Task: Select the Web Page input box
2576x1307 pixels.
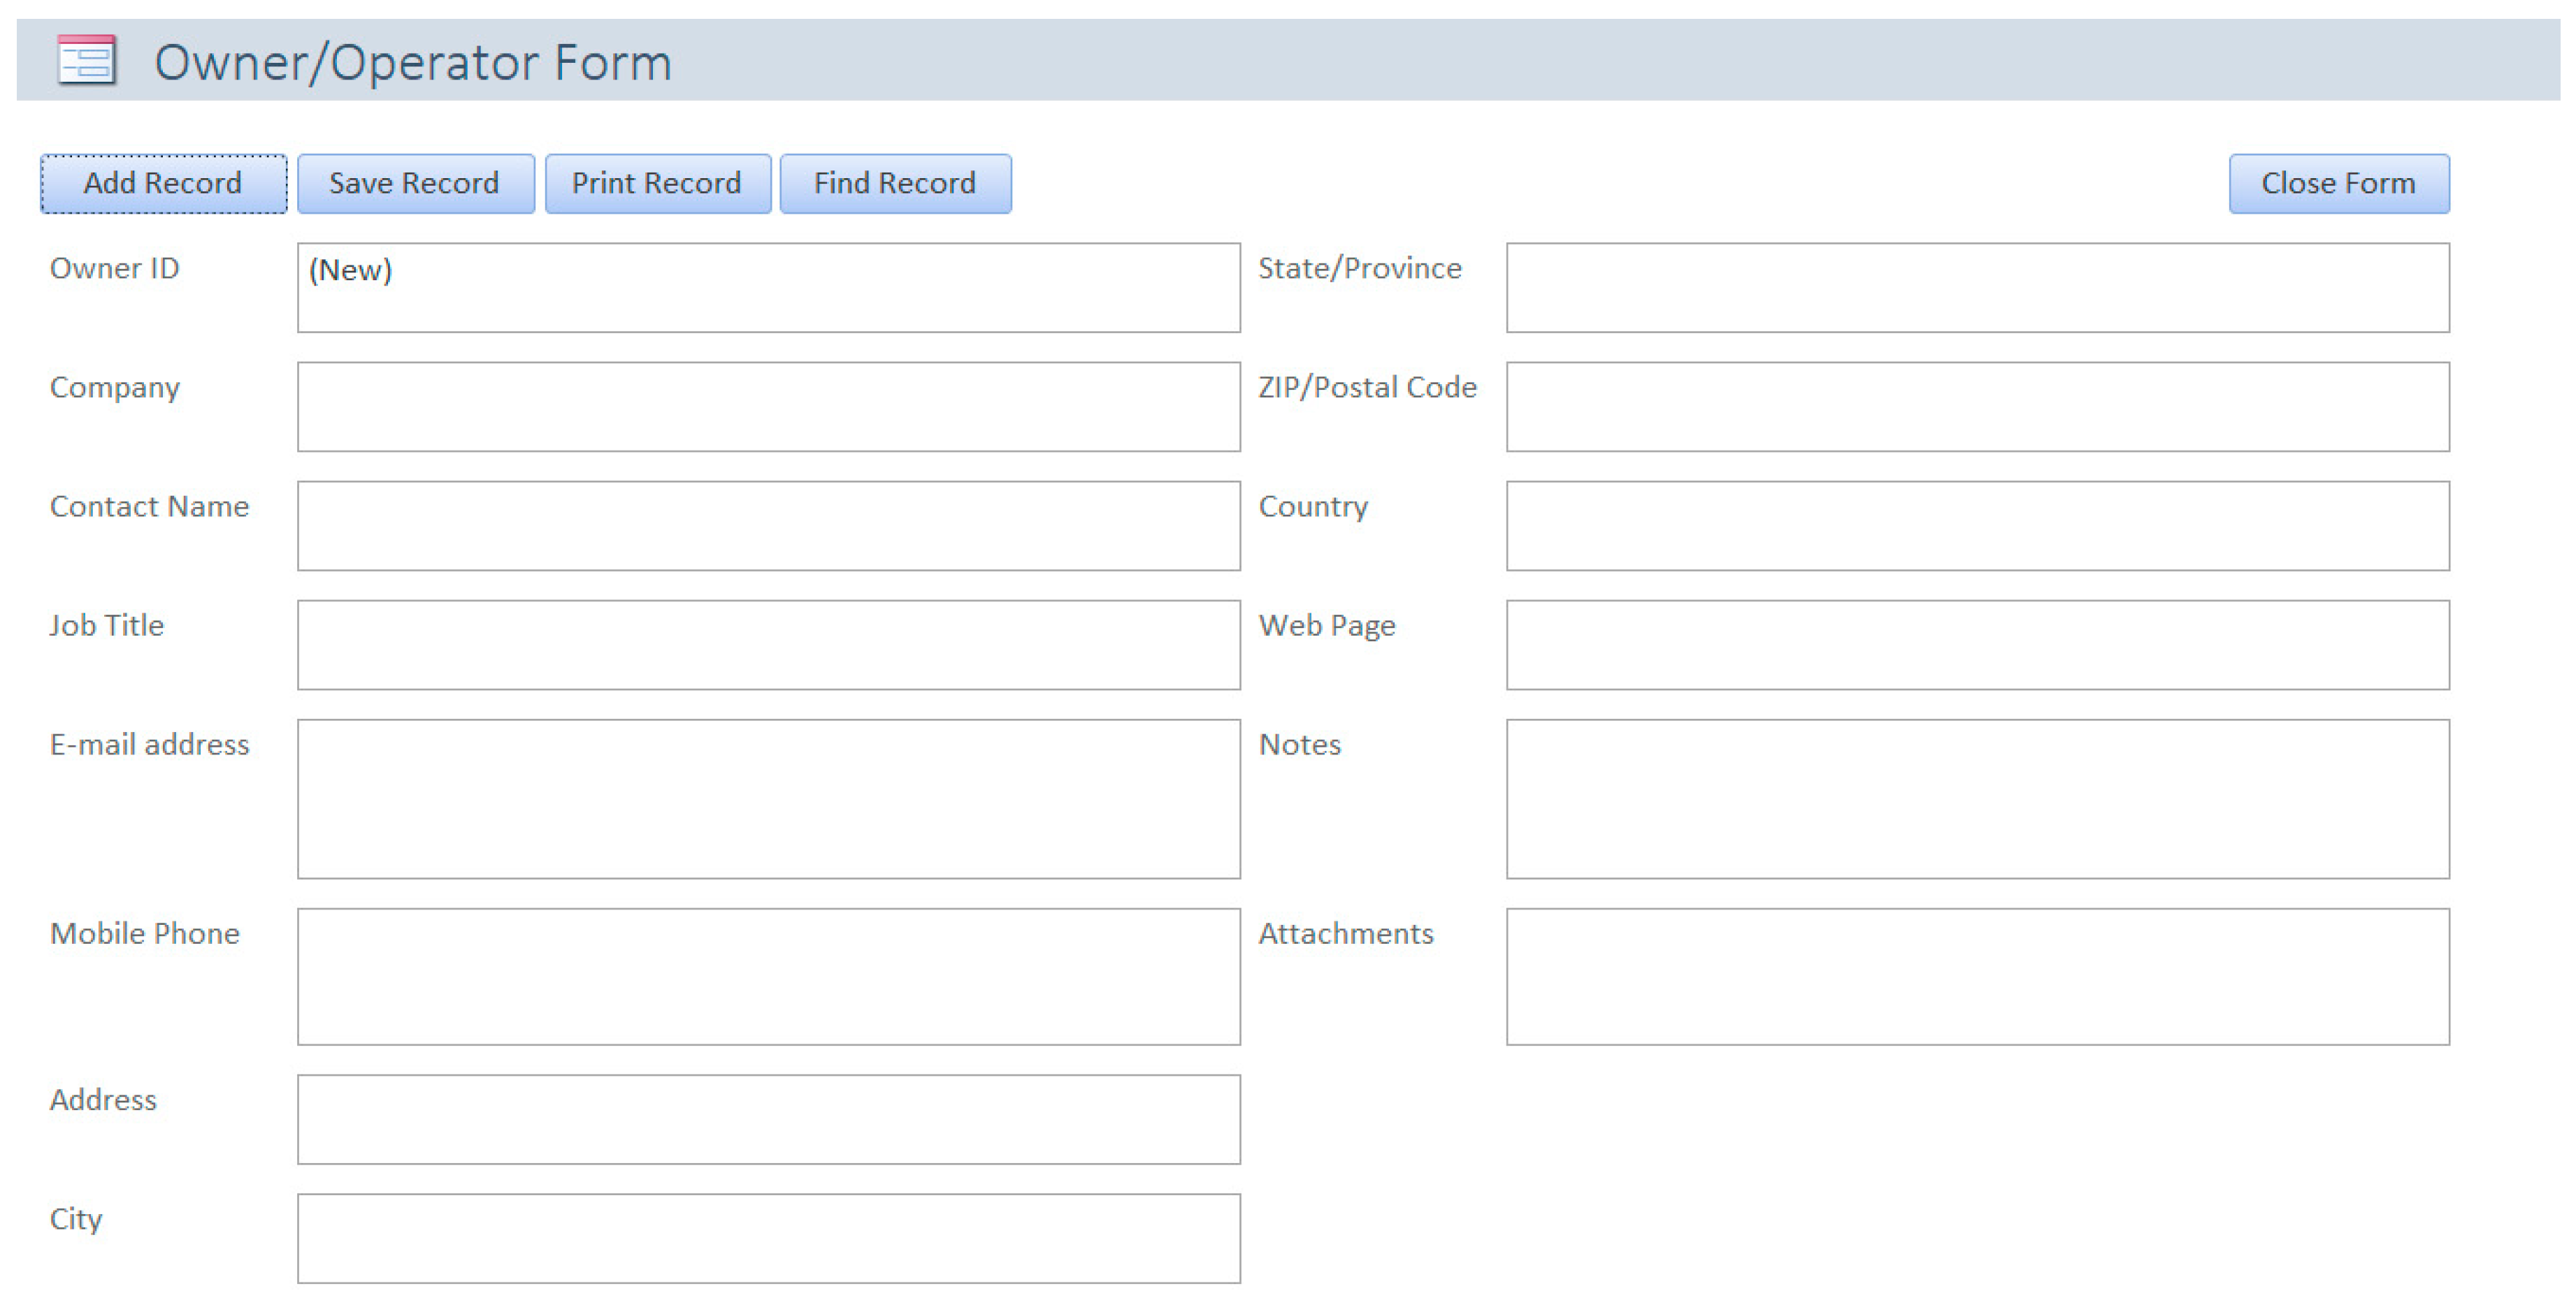Action: 1977,645
